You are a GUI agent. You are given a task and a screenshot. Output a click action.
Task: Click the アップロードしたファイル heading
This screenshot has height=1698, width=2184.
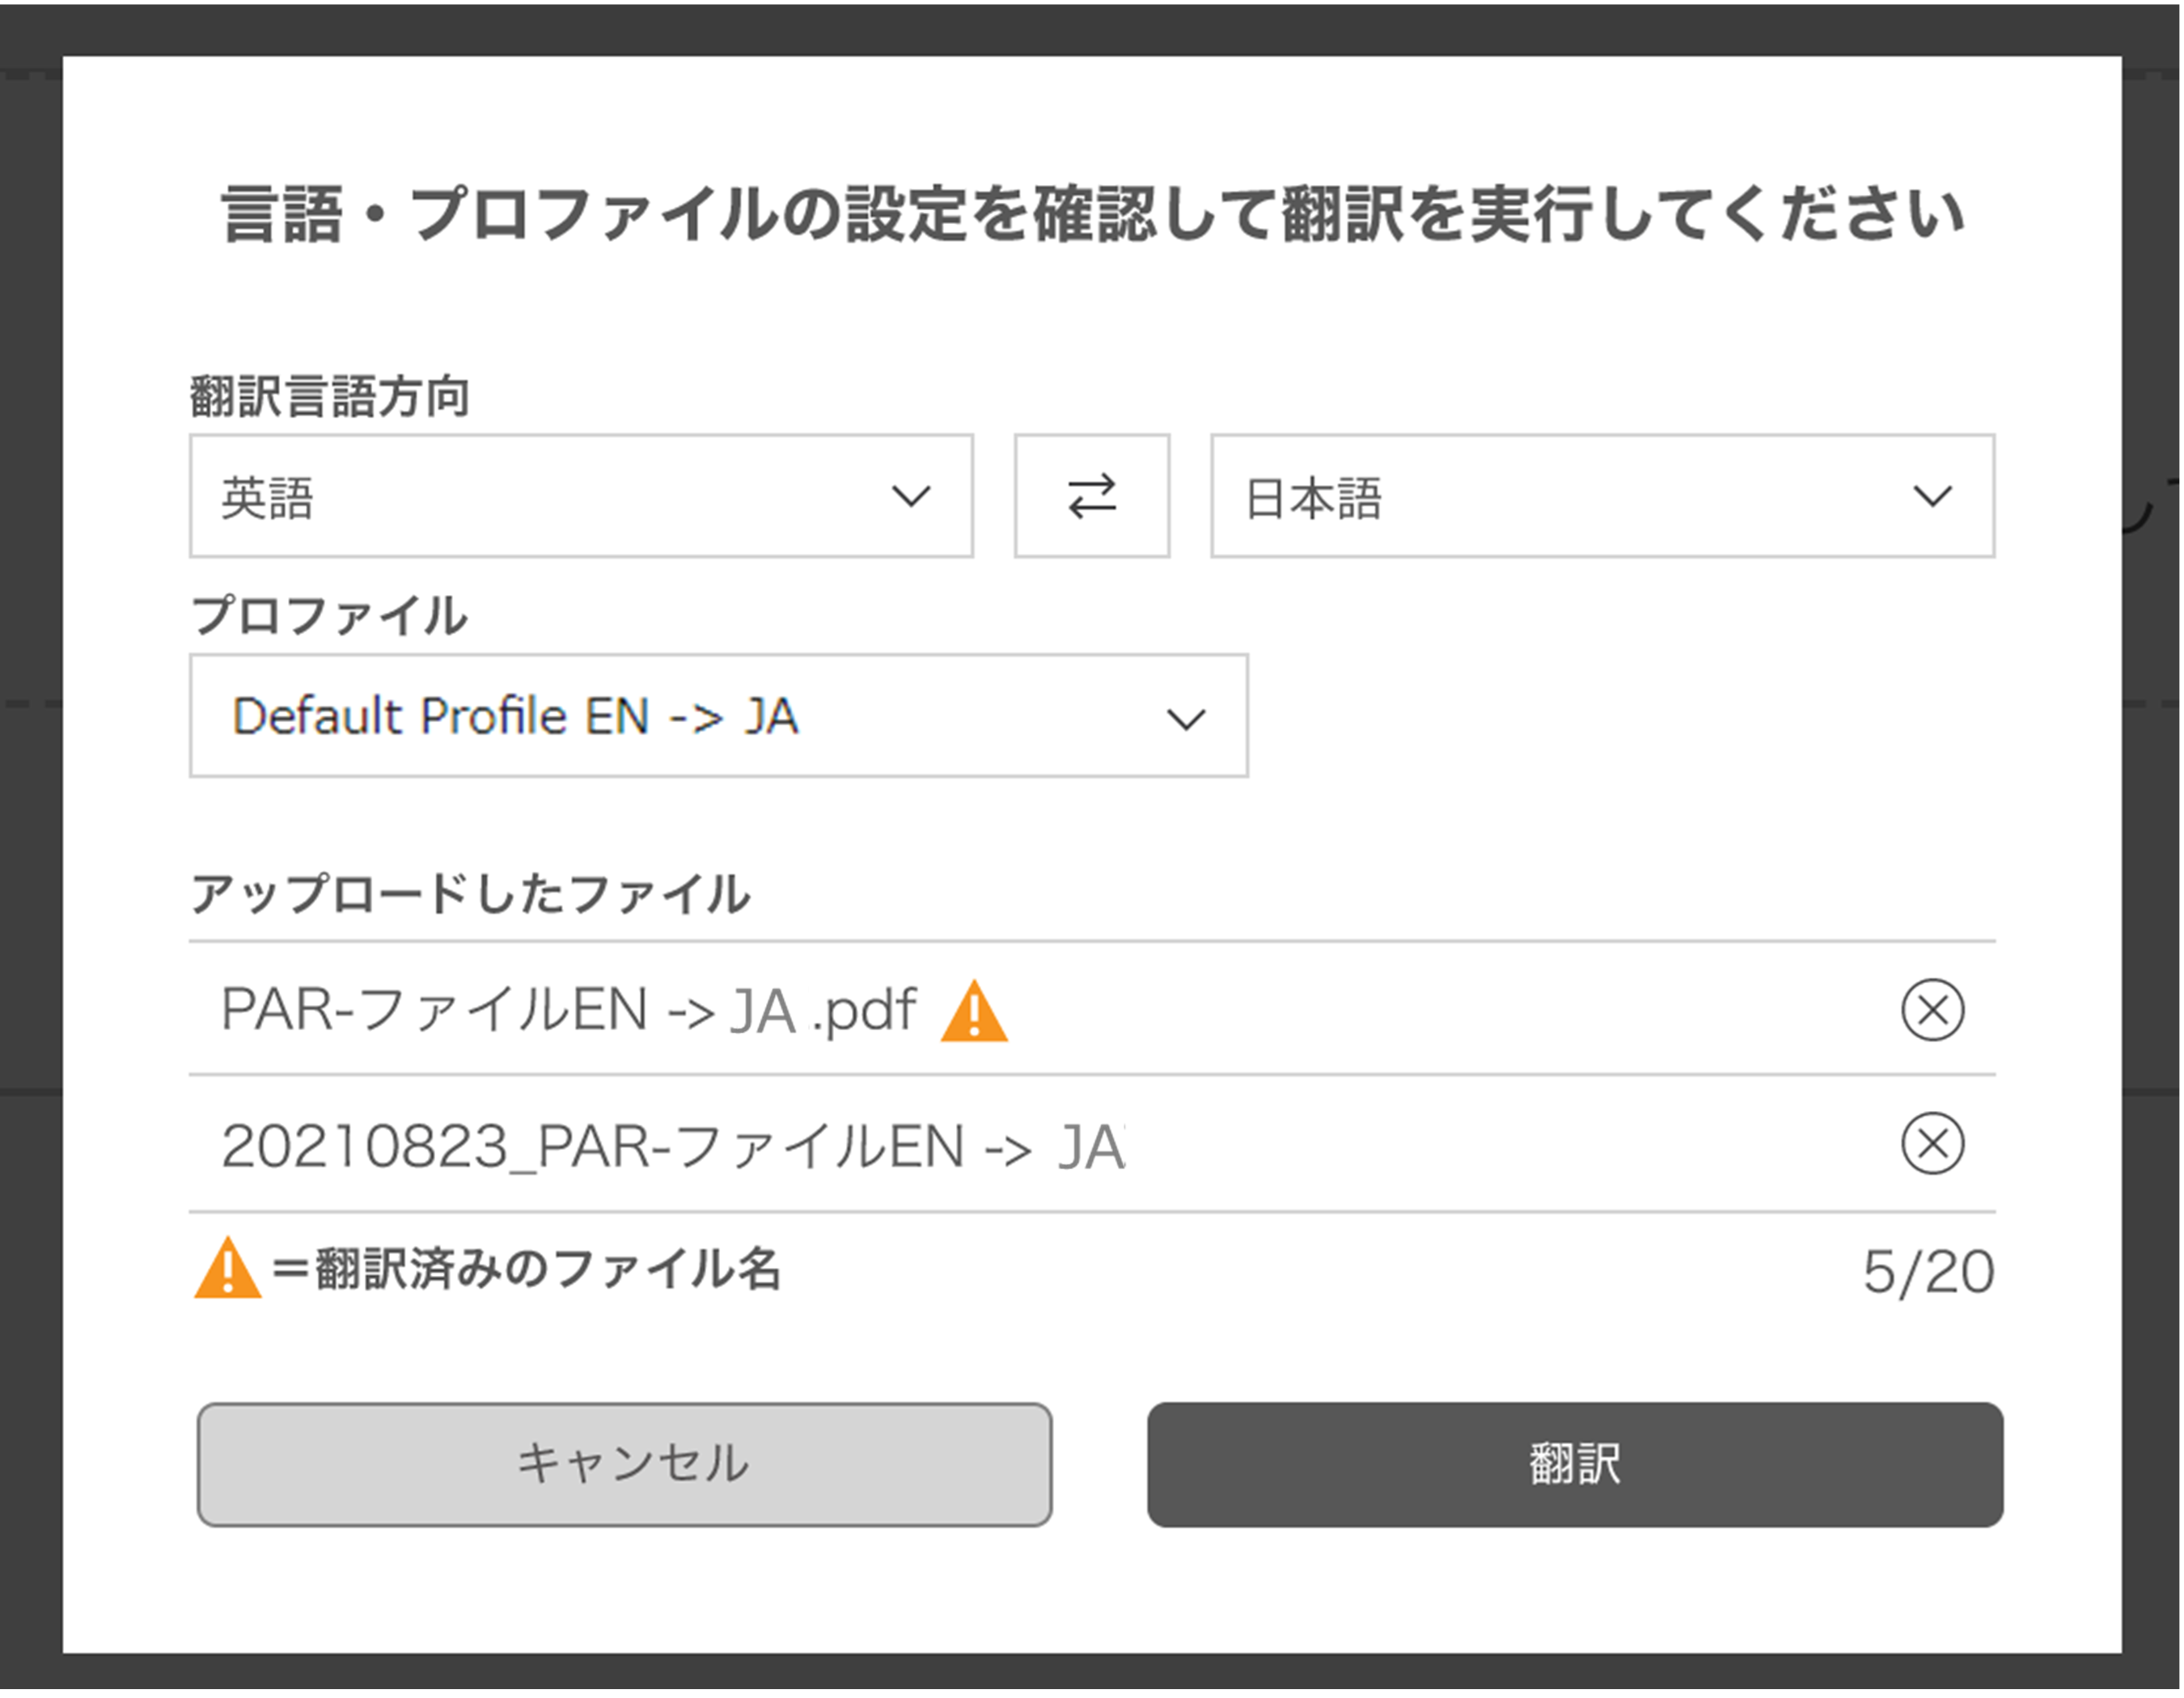pos(470,893)
